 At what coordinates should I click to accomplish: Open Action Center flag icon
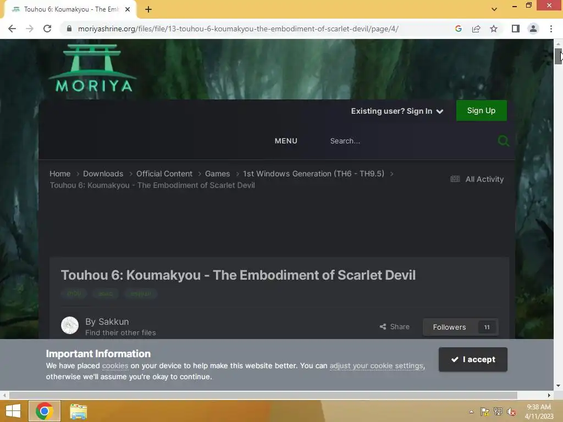click(x=485, y=412)
